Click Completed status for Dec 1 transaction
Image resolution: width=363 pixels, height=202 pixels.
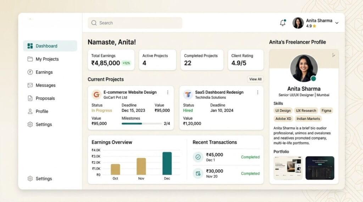(250, 157)
